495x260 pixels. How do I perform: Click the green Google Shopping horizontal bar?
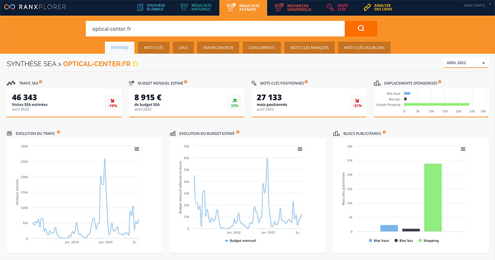(437, 104)
